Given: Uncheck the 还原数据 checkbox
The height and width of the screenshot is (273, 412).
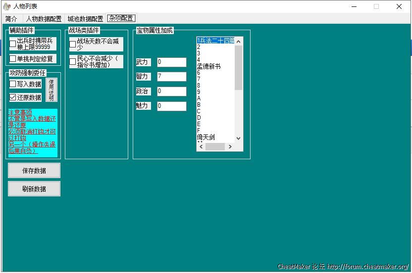Looking at the screenshot, I should 13,97.
